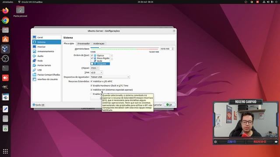The image size is (280, 157).
Task: Open OBS Studio from the dock
Action: click(5, 58)
